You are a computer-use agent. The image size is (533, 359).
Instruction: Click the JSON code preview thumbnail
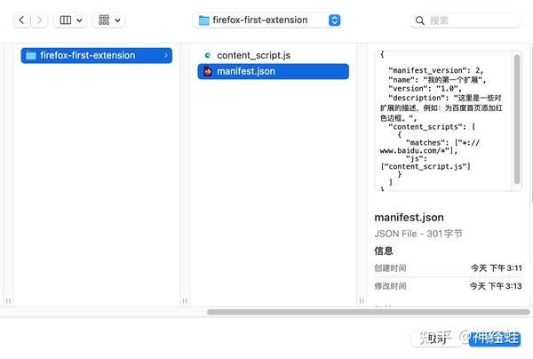tap(442, 120)
